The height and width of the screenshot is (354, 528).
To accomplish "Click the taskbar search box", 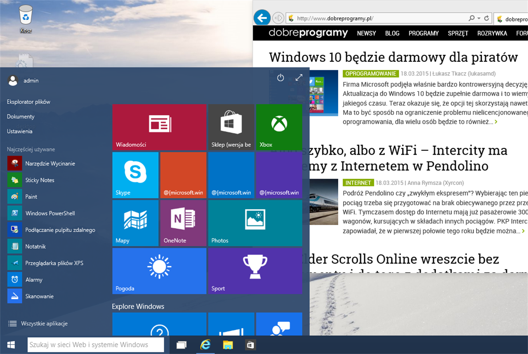I will pos(96,345).
